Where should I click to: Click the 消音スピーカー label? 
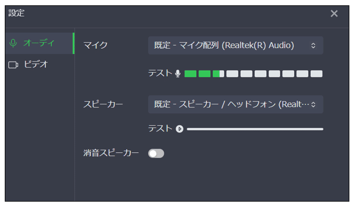[x=111, y=153]
